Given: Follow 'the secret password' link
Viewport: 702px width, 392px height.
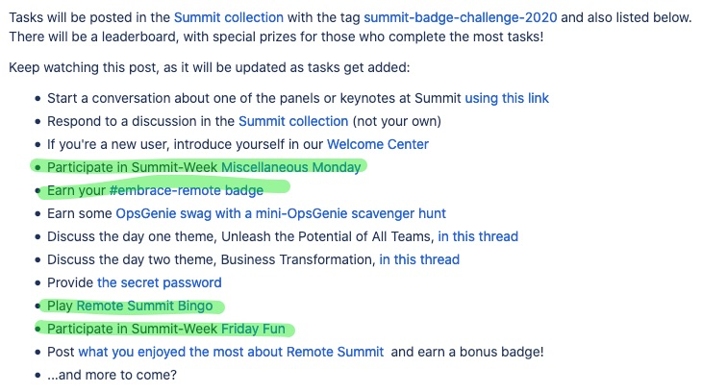Looking at the screenshot, I should [160, 282].
